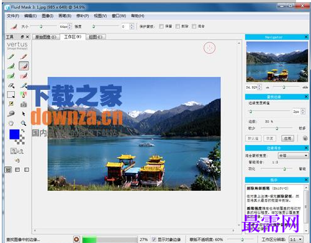Select the second view layout mode button
Viewport: 311px width, 243px height.
[17, 170]
